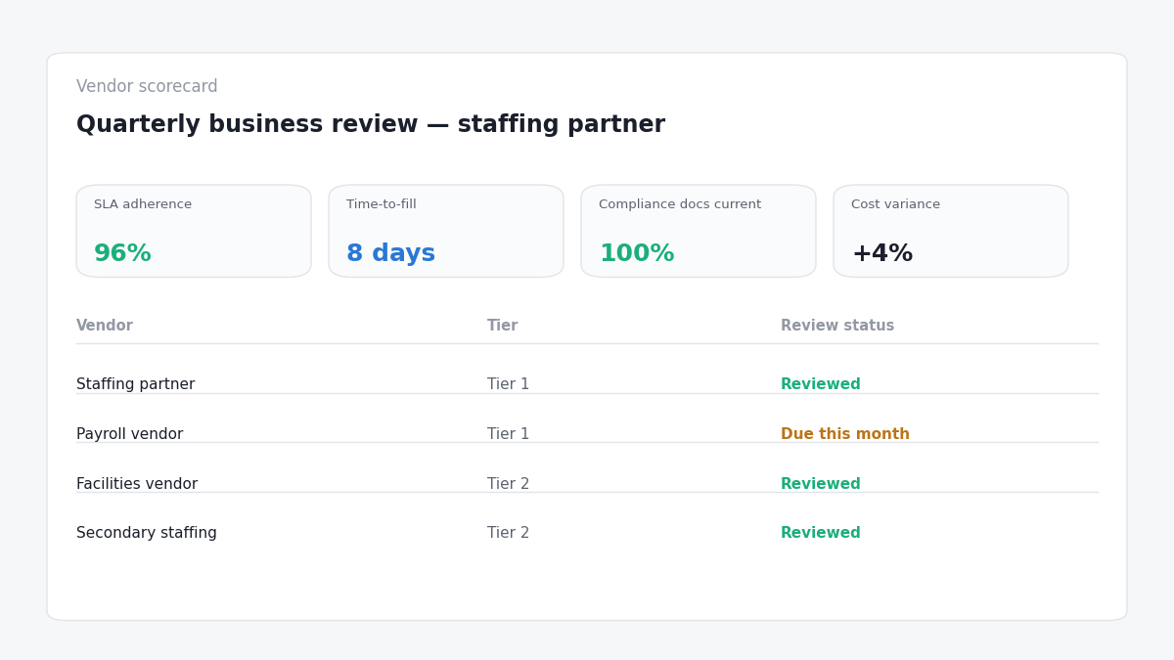Screen dimensions: 1174x660
Task: Click 'Tier 1' in the Payroll vendor row
Action: [x=508, y=434]
